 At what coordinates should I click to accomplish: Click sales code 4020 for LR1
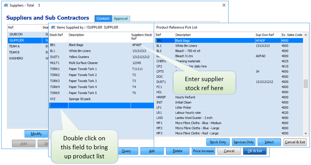click(x=285, y=112)
